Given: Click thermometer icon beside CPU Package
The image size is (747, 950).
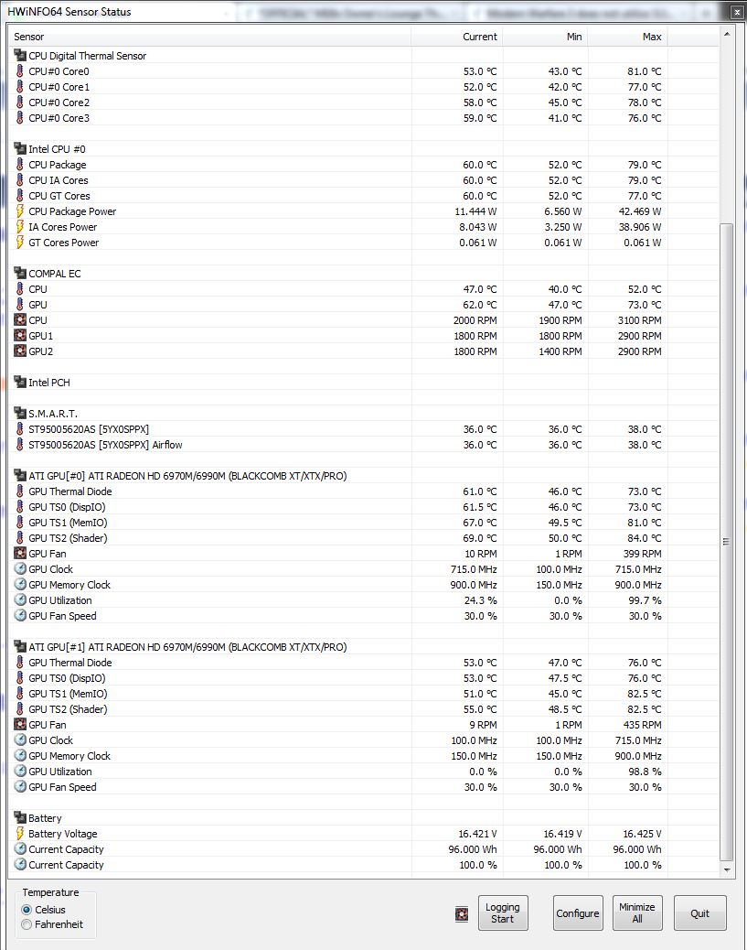Looking at the screenshot, I should point(20,164).
